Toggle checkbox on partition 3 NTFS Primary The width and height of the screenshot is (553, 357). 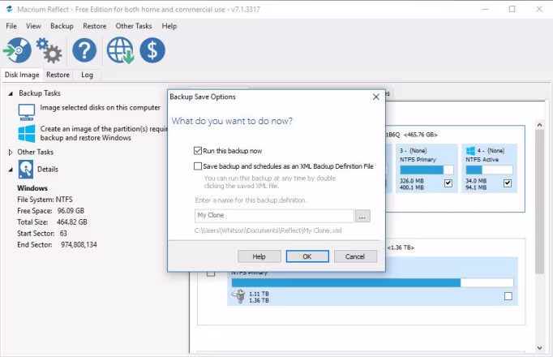(x=448, y=183)
